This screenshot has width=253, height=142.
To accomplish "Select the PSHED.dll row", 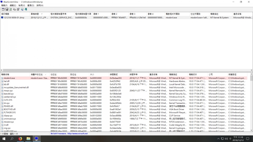I will click(x=124, y=106).
